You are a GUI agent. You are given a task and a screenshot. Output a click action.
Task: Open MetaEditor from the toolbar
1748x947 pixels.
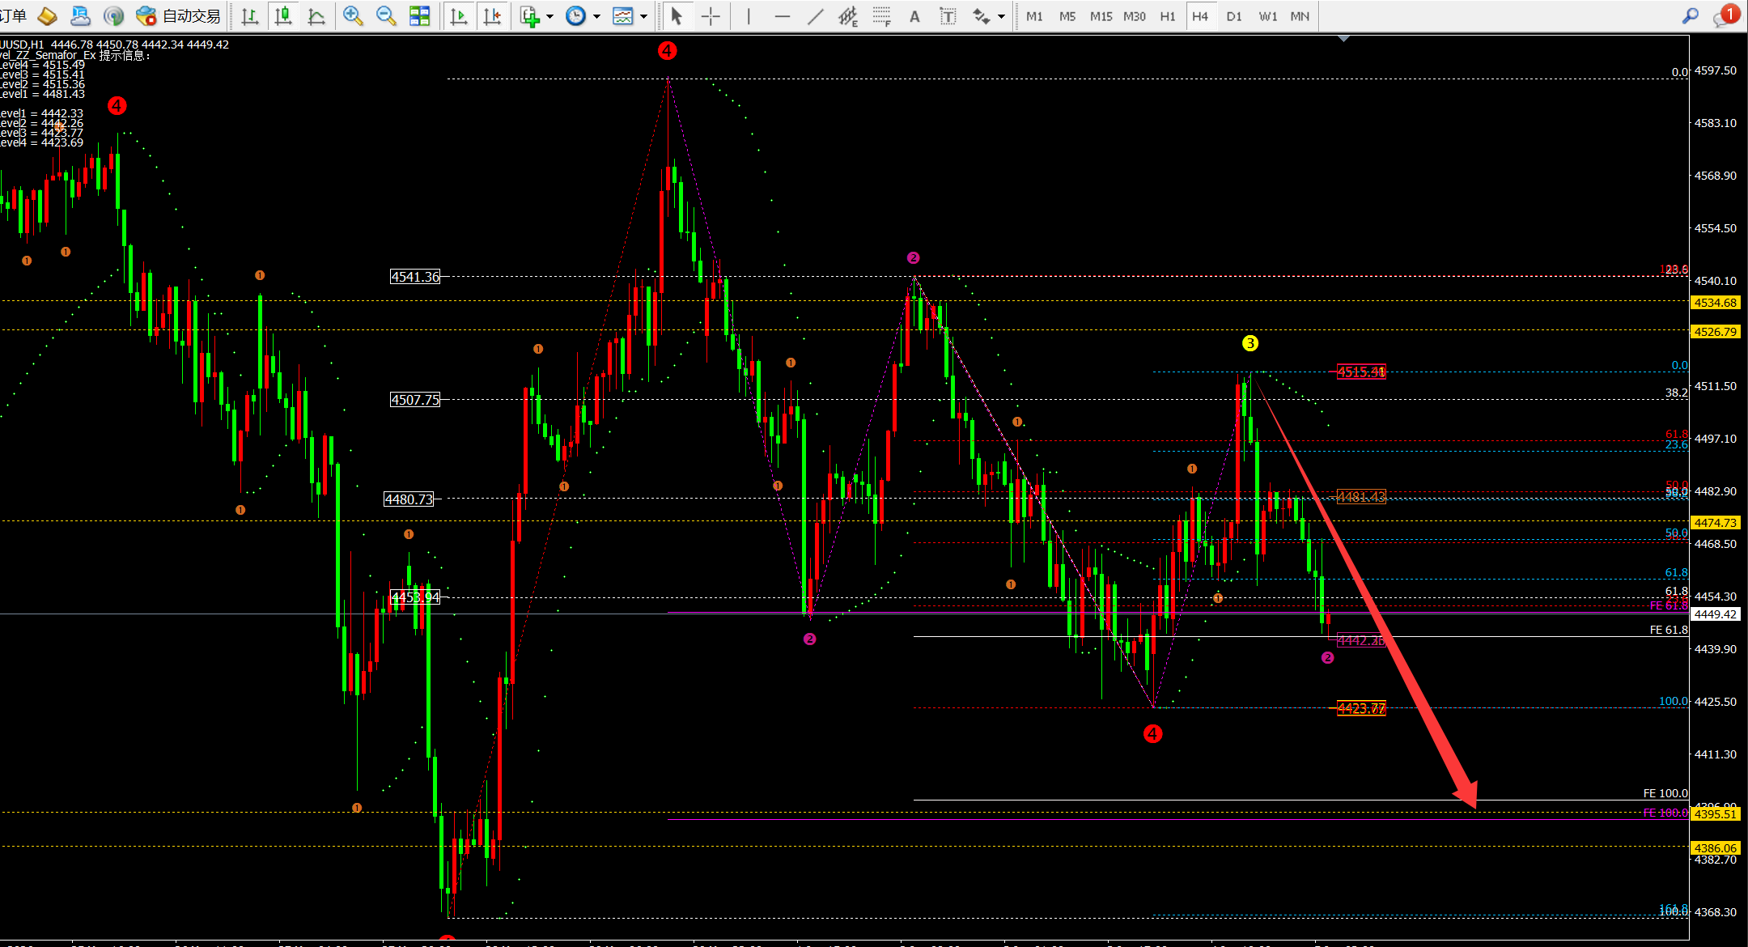click(x=48, y=16)
